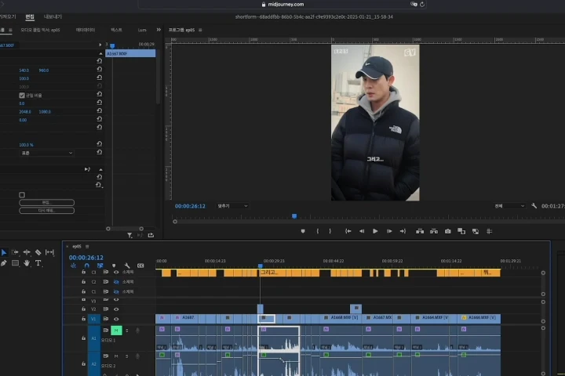565x376 pixels.
Task: Collapse lower effect section arrow
Action: click(101, 169)
